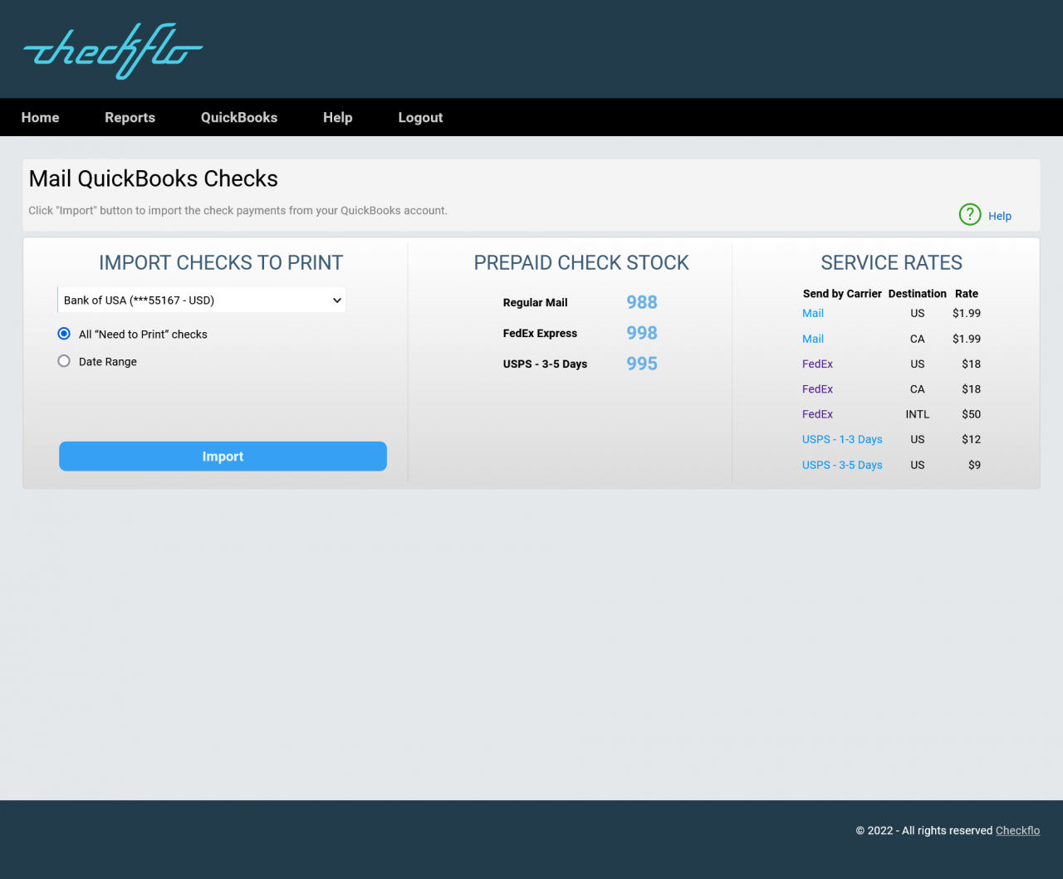Open the Help navigation item

click(337, 117)
